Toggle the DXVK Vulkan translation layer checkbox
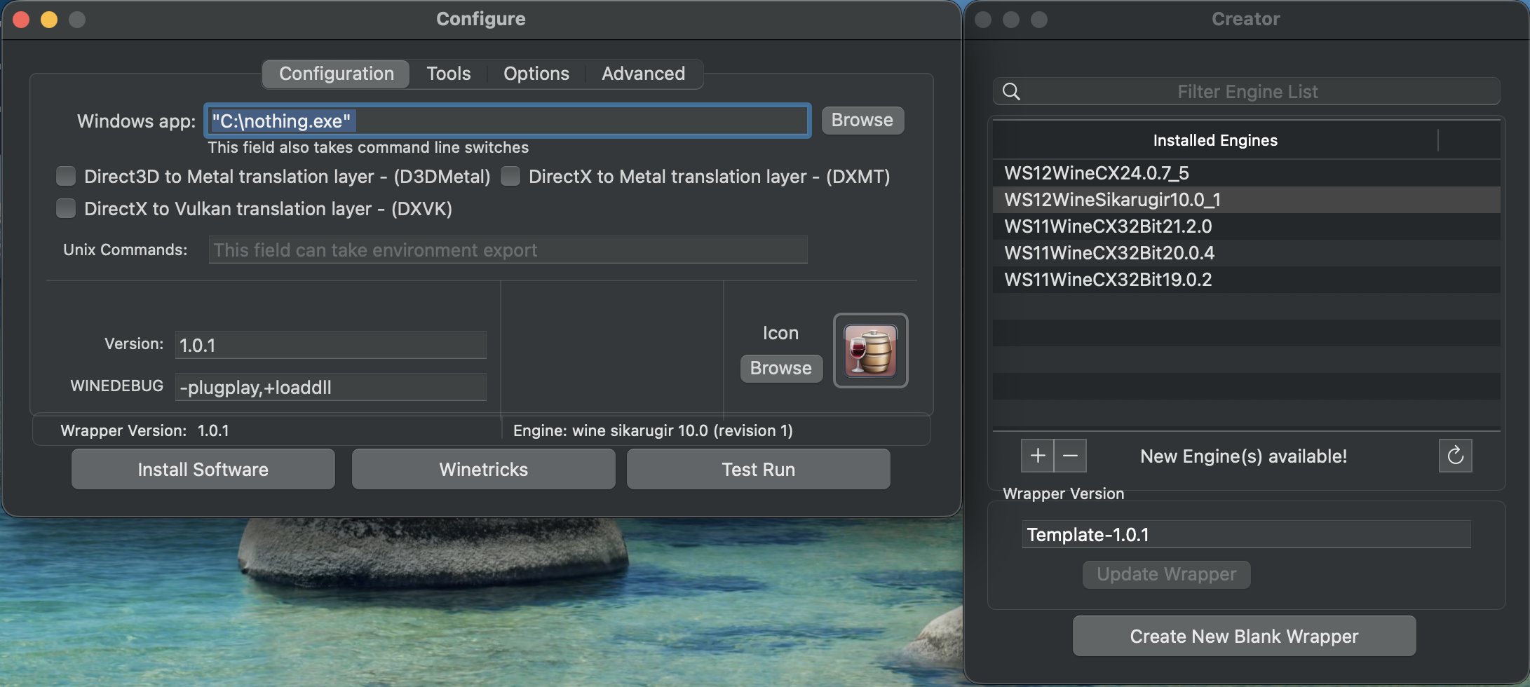 [66, 208]
